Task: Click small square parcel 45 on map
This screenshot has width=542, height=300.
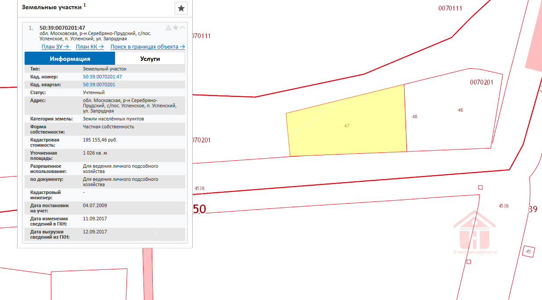Action: click(528, 251)
